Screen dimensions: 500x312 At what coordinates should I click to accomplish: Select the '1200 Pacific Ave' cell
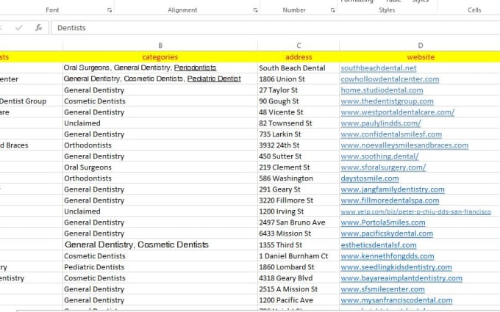pos(299,300)
